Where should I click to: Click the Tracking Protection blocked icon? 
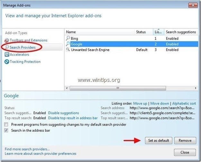coord(7,62)
